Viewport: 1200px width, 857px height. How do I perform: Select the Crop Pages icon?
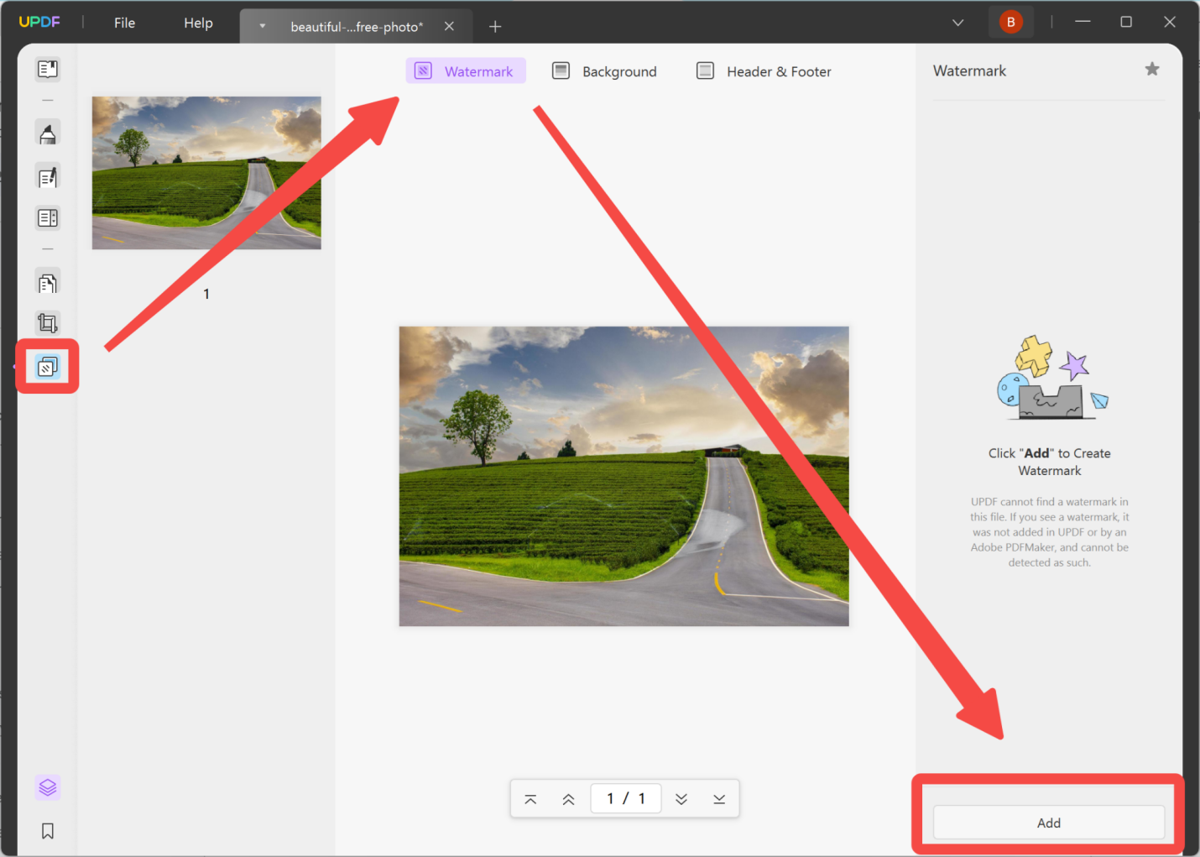48,323
